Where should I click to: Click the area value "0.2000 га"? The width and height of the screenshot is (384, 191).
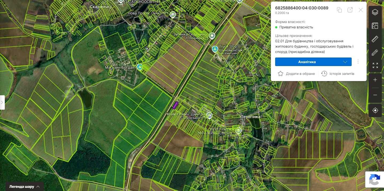point(282,13)
